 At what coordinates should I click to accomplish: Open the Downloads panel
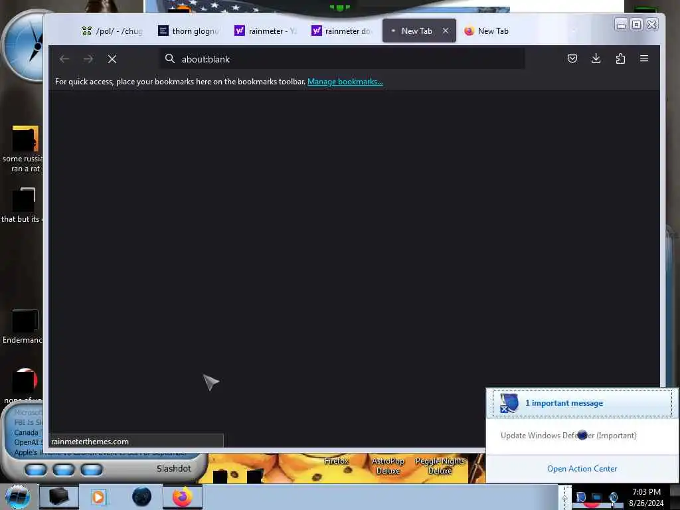(x=596, y=58)
